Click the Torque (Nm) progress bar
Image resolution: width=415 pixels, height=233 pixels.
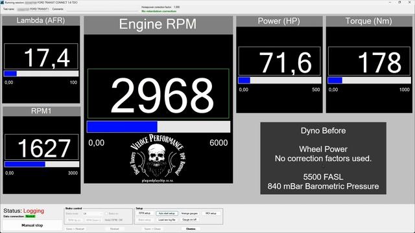(x=369, y=80)
